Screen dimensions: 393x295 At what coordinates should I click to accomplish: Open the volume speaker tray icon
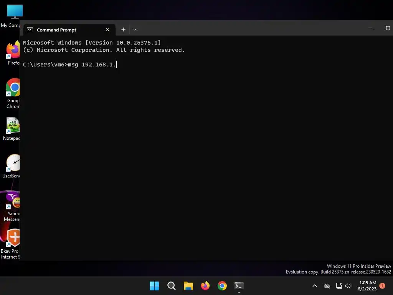pos(348,286)
